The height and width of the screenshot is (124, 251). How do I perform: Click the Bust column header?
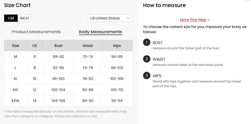[58, 46]
